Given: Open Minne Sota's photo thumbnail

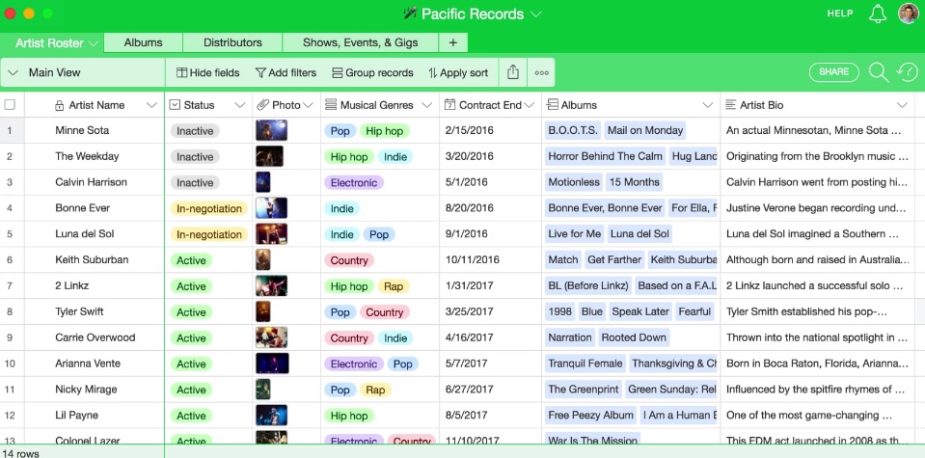Looking at the screenshot, I should click(x=271, y=130).
